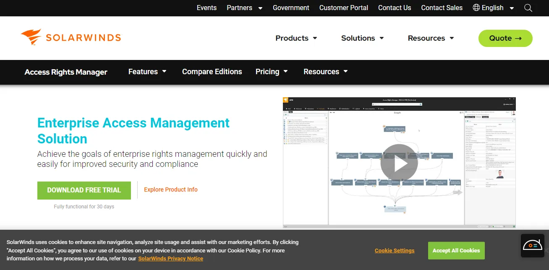The width and height of the screenshot is (549, 270).
Task: Accept all cookies
Action: click(x=456, y=251)
